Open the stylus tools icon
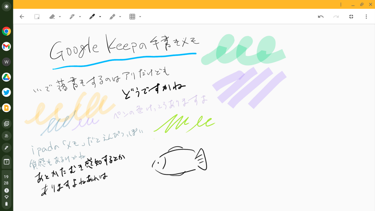Viewport: 375px width, 211px height. click(6, 148)
